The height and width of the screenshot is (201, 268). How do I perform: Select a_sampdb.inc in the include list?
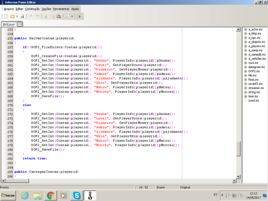(x=257, y=55)
